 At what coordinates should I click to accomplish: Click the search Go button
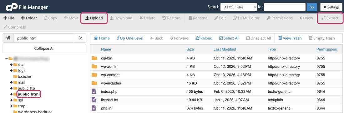coord(311,7)
